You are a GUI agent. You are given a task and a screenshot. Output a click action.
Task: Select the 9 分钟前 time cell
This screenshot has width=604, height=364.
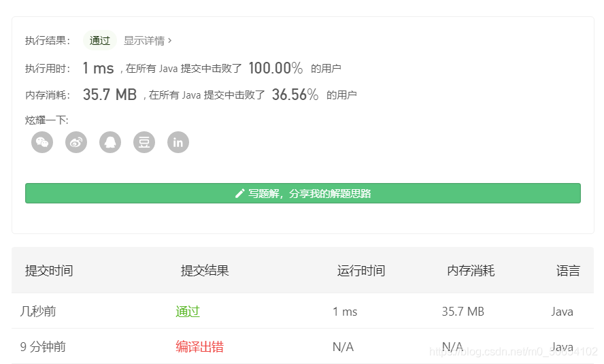coord(43,347)
